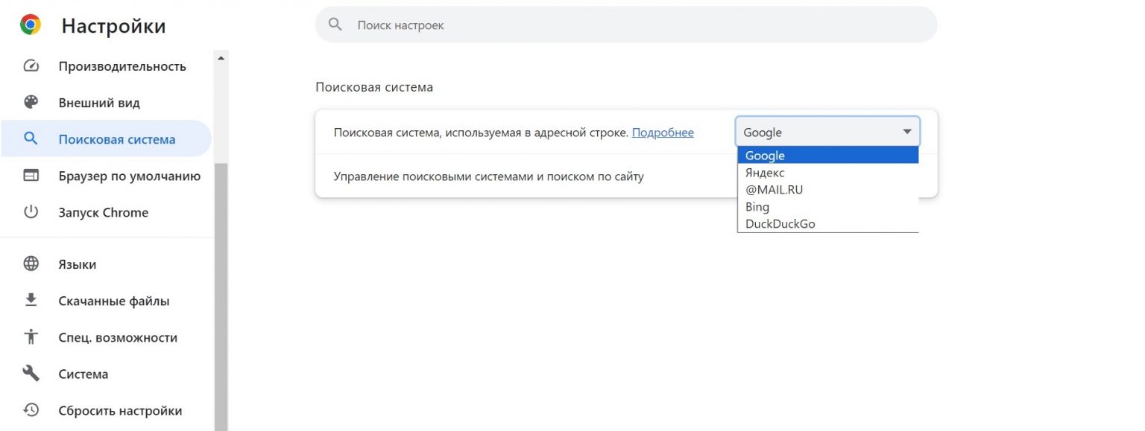
Task: Open Управление поисковыми системами и поиском по сайту
Action: point(488,176)
